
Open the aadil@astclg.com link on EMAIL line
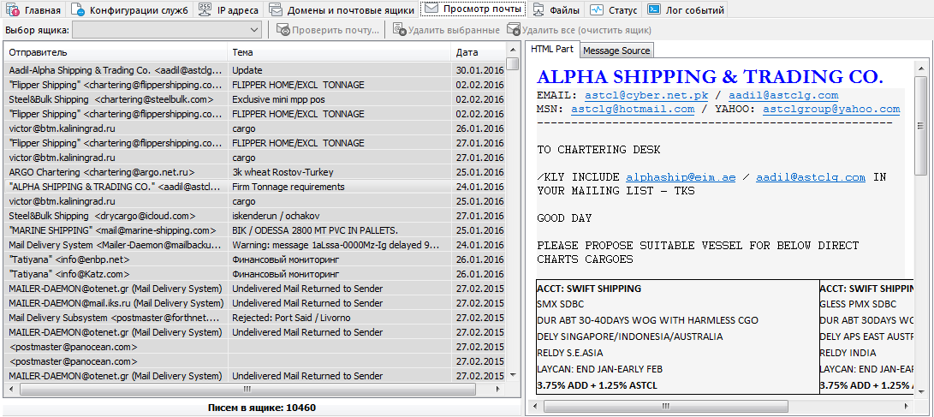[783, 95]
